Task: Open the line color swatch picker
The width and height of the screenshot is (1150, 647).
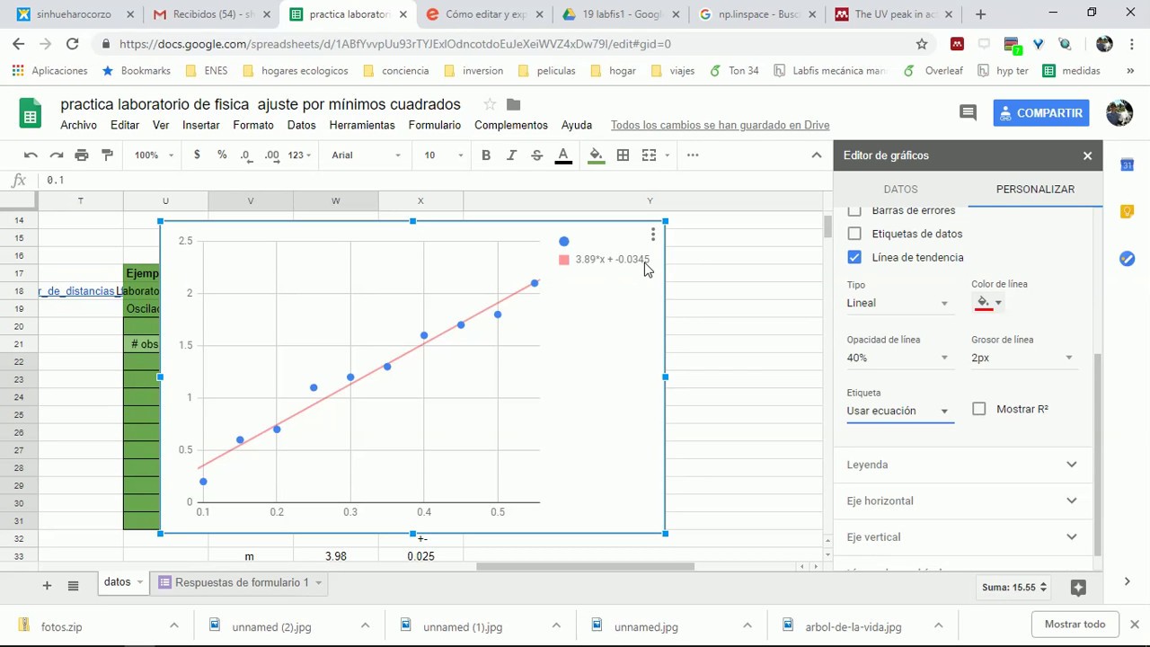Action: point(988,303)
